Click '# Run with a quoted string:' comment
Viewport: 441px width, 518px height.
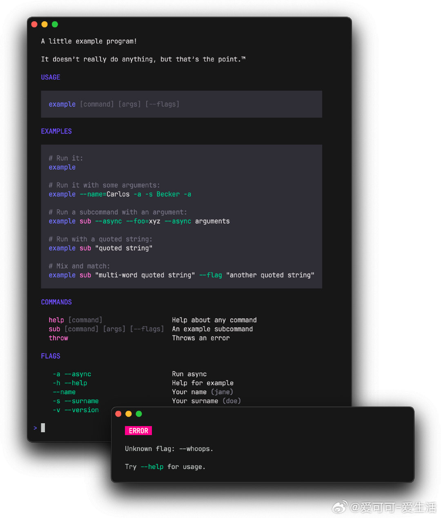100,239
